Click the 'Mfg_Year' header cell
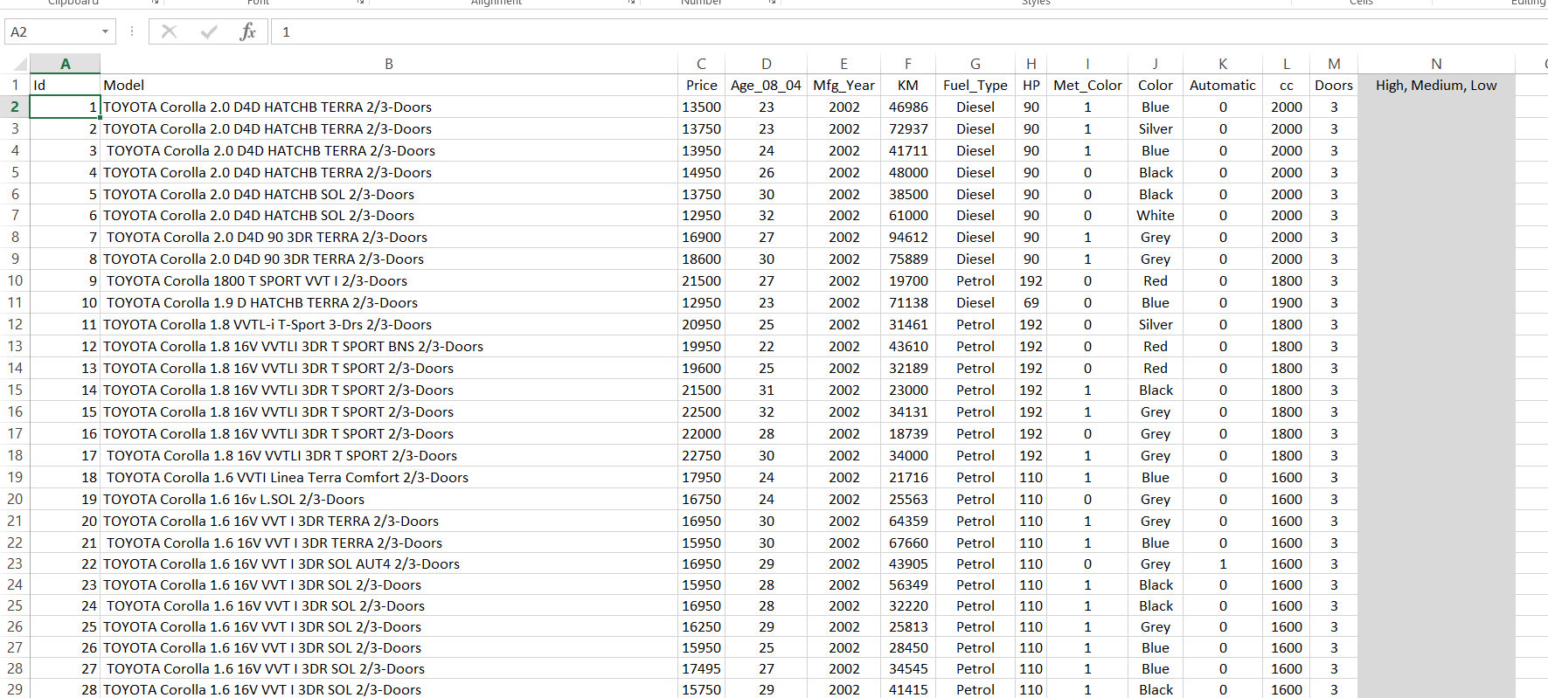 point(843,85)
